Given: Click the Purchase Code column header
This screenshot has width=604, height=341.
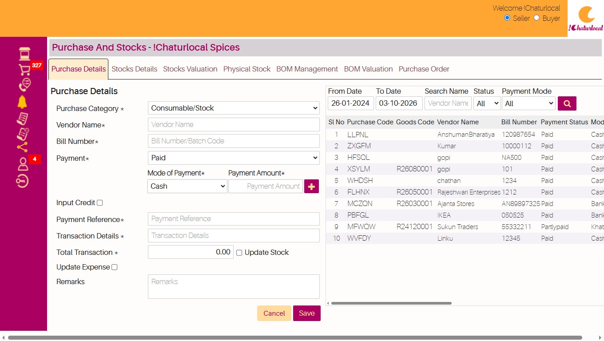Looking at the screenshot, I should coord(370,122).
